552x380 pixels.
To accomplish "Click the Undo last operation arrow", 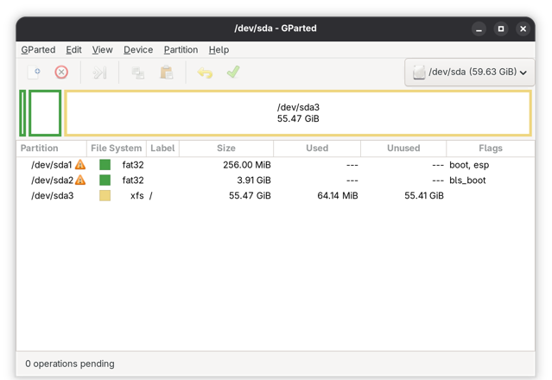I will (205, 73).
